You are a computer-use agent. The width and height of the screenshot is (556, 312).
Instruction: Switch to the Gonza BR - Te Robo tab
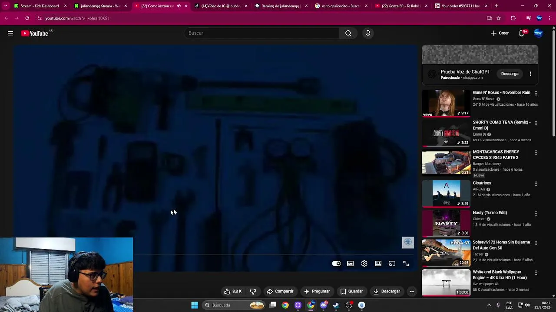tap(400, 6)
